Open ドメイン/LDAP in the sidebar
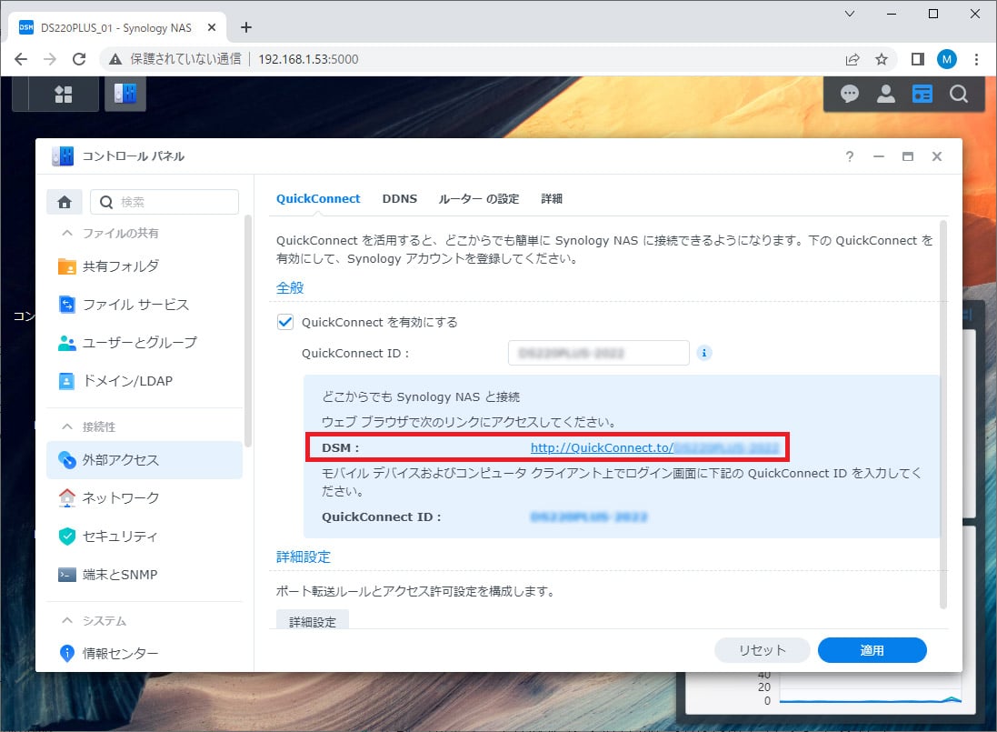This screenshot has height=732, width=997. pyautogui.click(x=145, y=381)
